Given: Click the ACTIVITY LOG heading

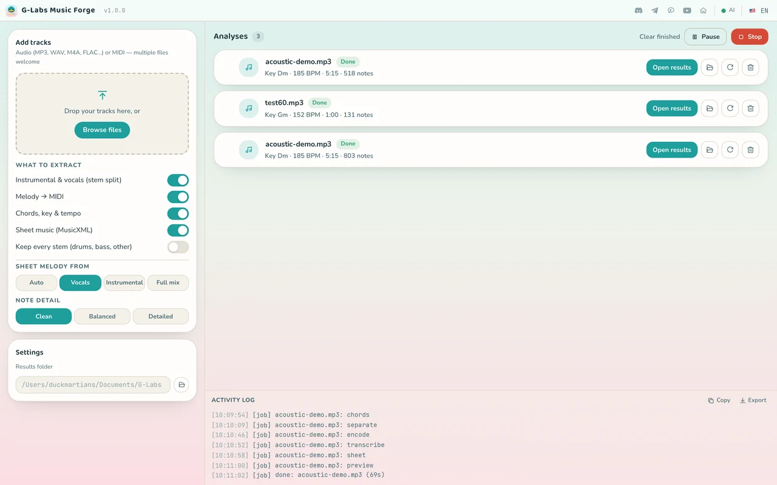Looking at the screenshot, I should click(x=233, y=400).
